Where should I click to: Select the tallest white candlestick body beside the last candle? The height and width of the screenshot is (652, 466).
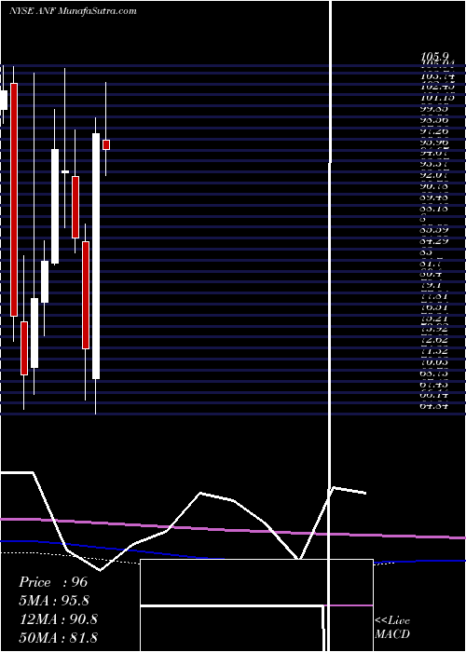pos(96,256)
